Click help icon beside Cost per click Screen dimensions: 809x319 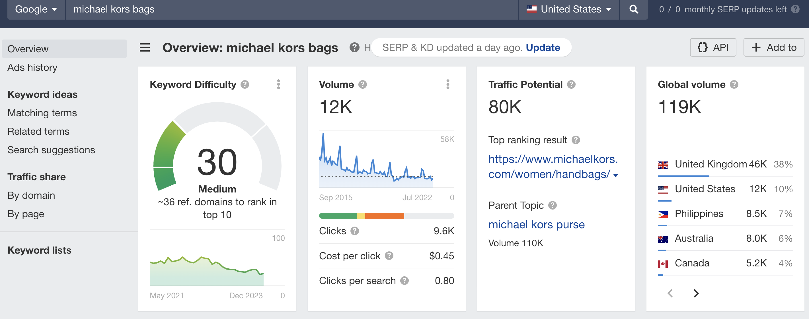click(x=389, y=256)
